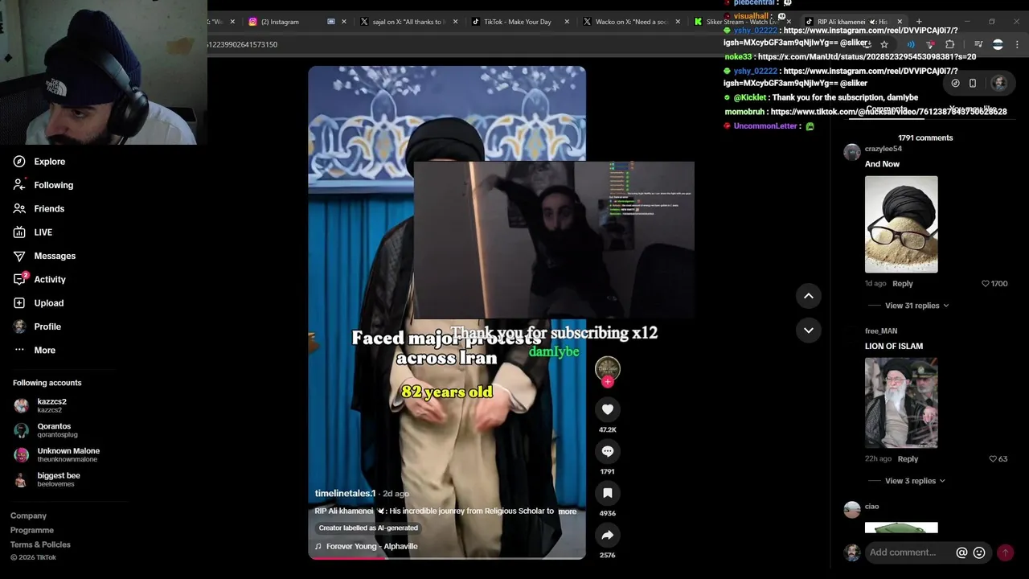Switch to the Instagram browser tab
Screen dimensions: 1029x579
[x=280, y=22]
